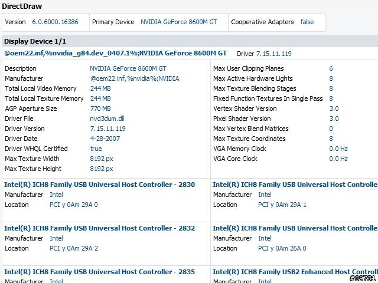Click the Driver 7.15.11.119 label beside device title
This screenshot has height=283, width=378.
(264, 54)
